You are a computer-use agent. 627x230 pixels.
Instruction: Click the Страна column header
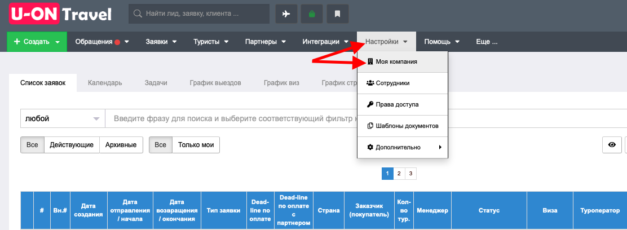tap(329, 210)
